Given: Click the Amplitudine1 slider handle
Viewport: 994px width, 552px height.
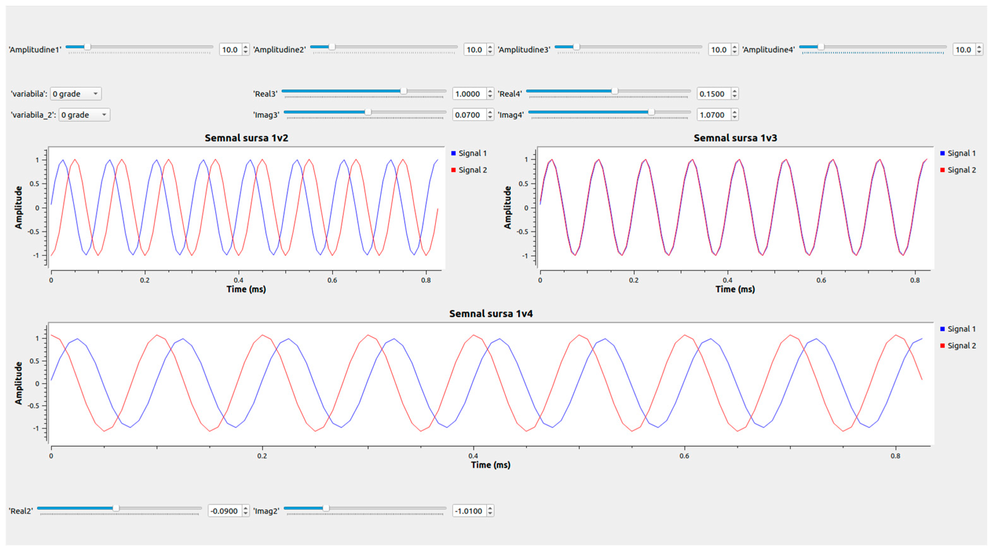Looking at the screenshot, I should coord(87,47).
